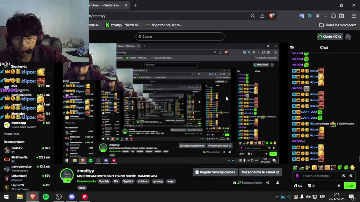Screen dimensions: 360x202
Task: Open ciriloTV recommended channel
Action: pyautogui.click(x=27, y=150)
